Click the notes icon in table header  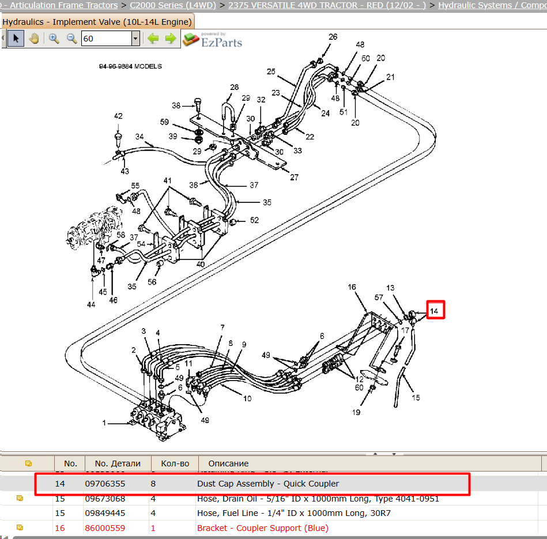[x=28, y=463]
